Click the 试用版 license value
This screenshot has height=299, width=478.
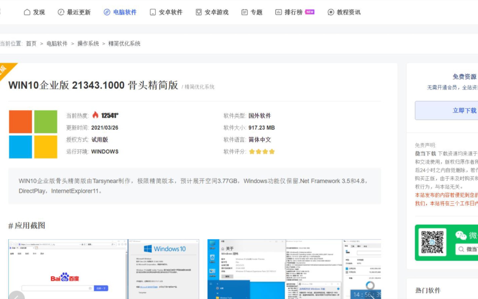pyautogui.click(x=100, y=140)
